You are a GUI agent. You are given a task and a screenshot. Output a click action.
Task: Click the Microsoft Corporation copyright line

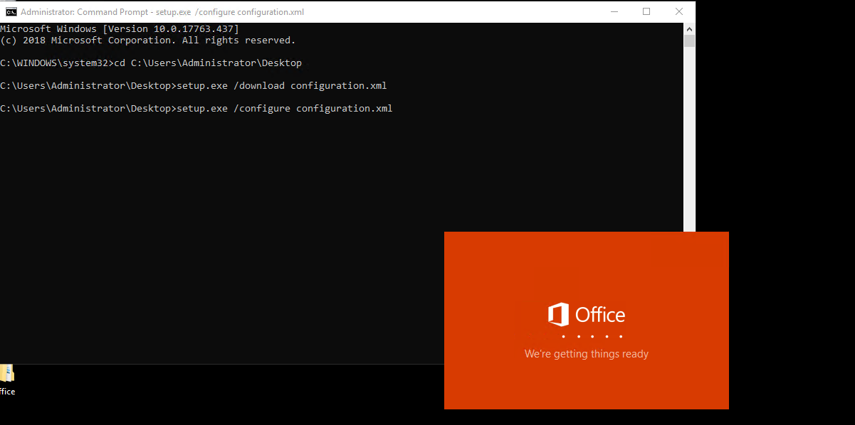[147, 41]
